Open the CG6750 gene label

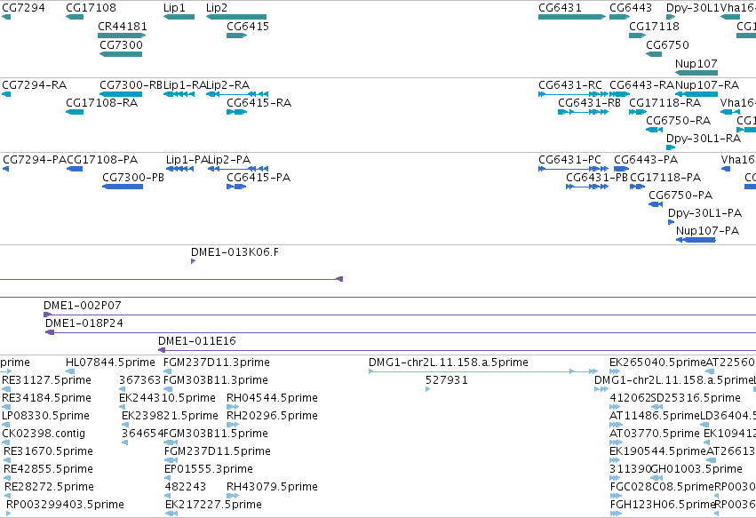click(667, 44)
